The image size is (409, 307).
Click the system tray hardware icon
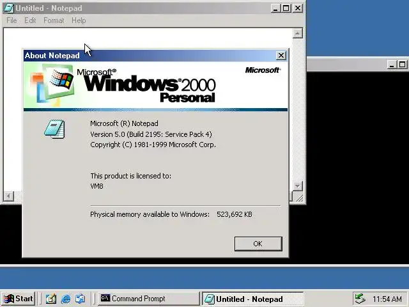coord(360,299)
